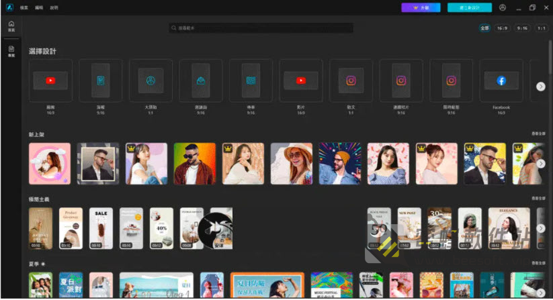Choose the 大頭貼 profile picture 1:1 card
Viewport: 553px width, 300px height.
(x=151, y=81)
